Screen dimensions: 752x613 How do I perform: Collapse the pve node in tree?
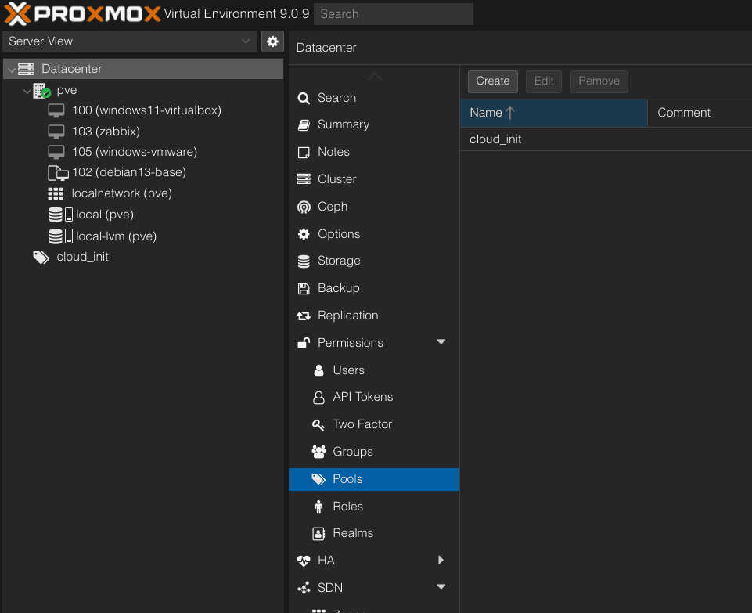27,91
